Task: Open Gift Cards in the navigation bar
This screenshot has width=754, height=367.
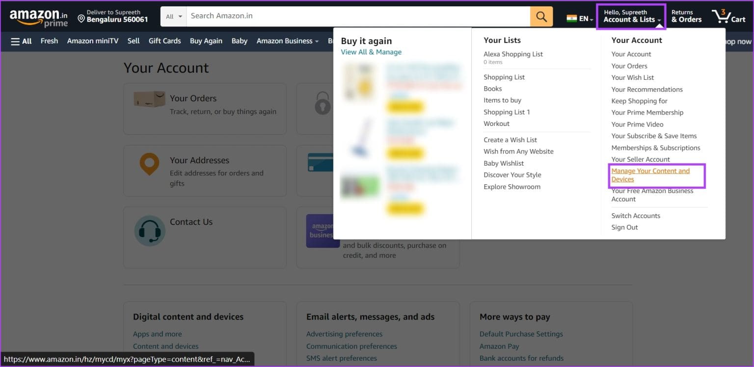Action: point(165,41)
